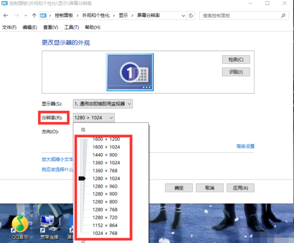Open the 放大或缩小文本 link
This screenshot has width=294, height=243.
coord(57,159)
